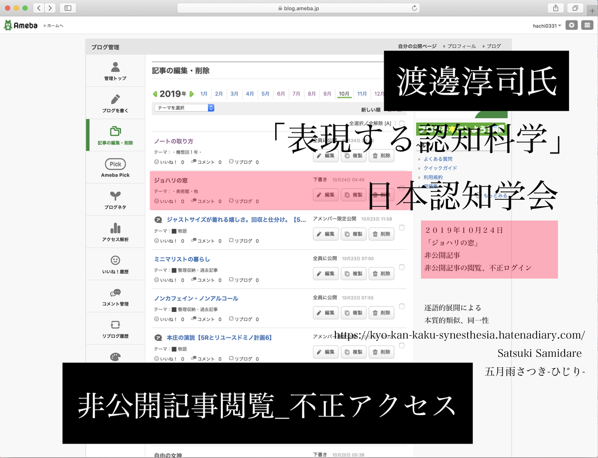The image size is (598, 458).
Task: Click 編集 for the ジョハリの窓 draft
Action: click(x=325, y=195)
